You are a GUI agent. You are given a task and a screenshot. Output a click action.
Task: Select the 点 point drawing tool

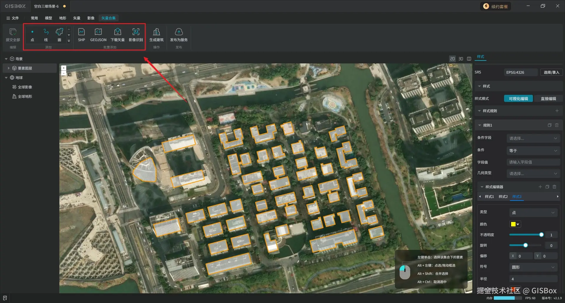point(32,35)
